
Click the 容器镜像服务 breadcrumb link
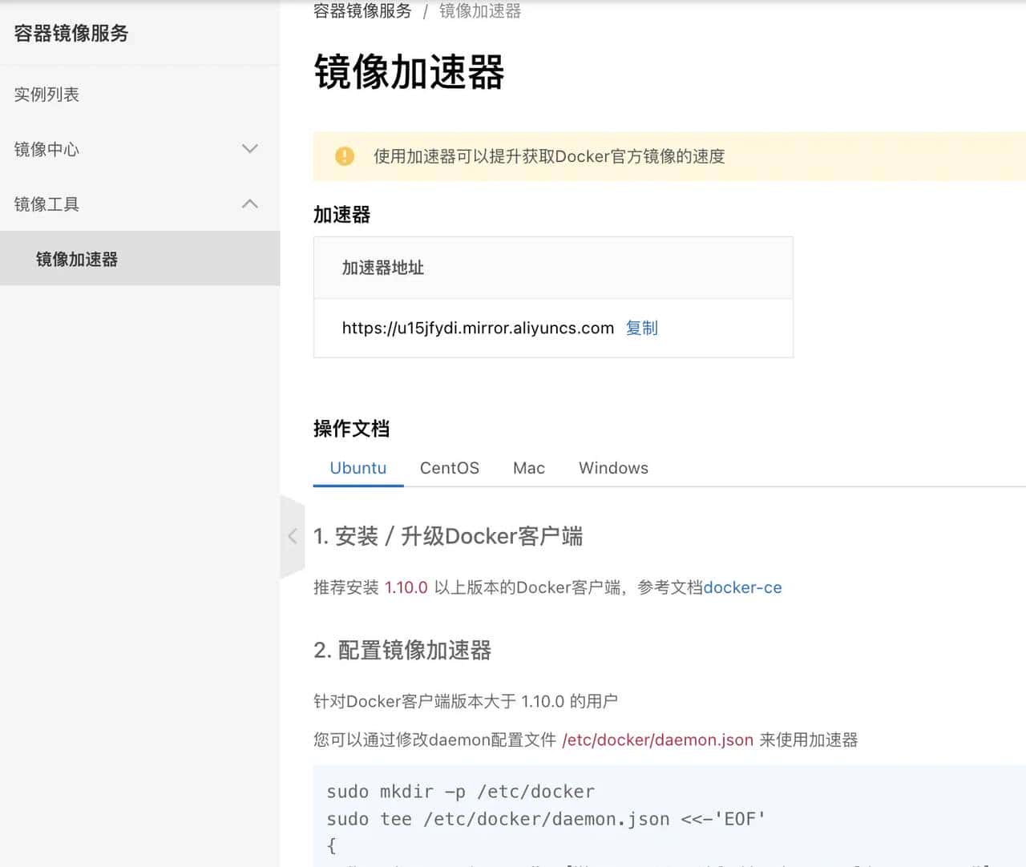(x=361, y=10)
